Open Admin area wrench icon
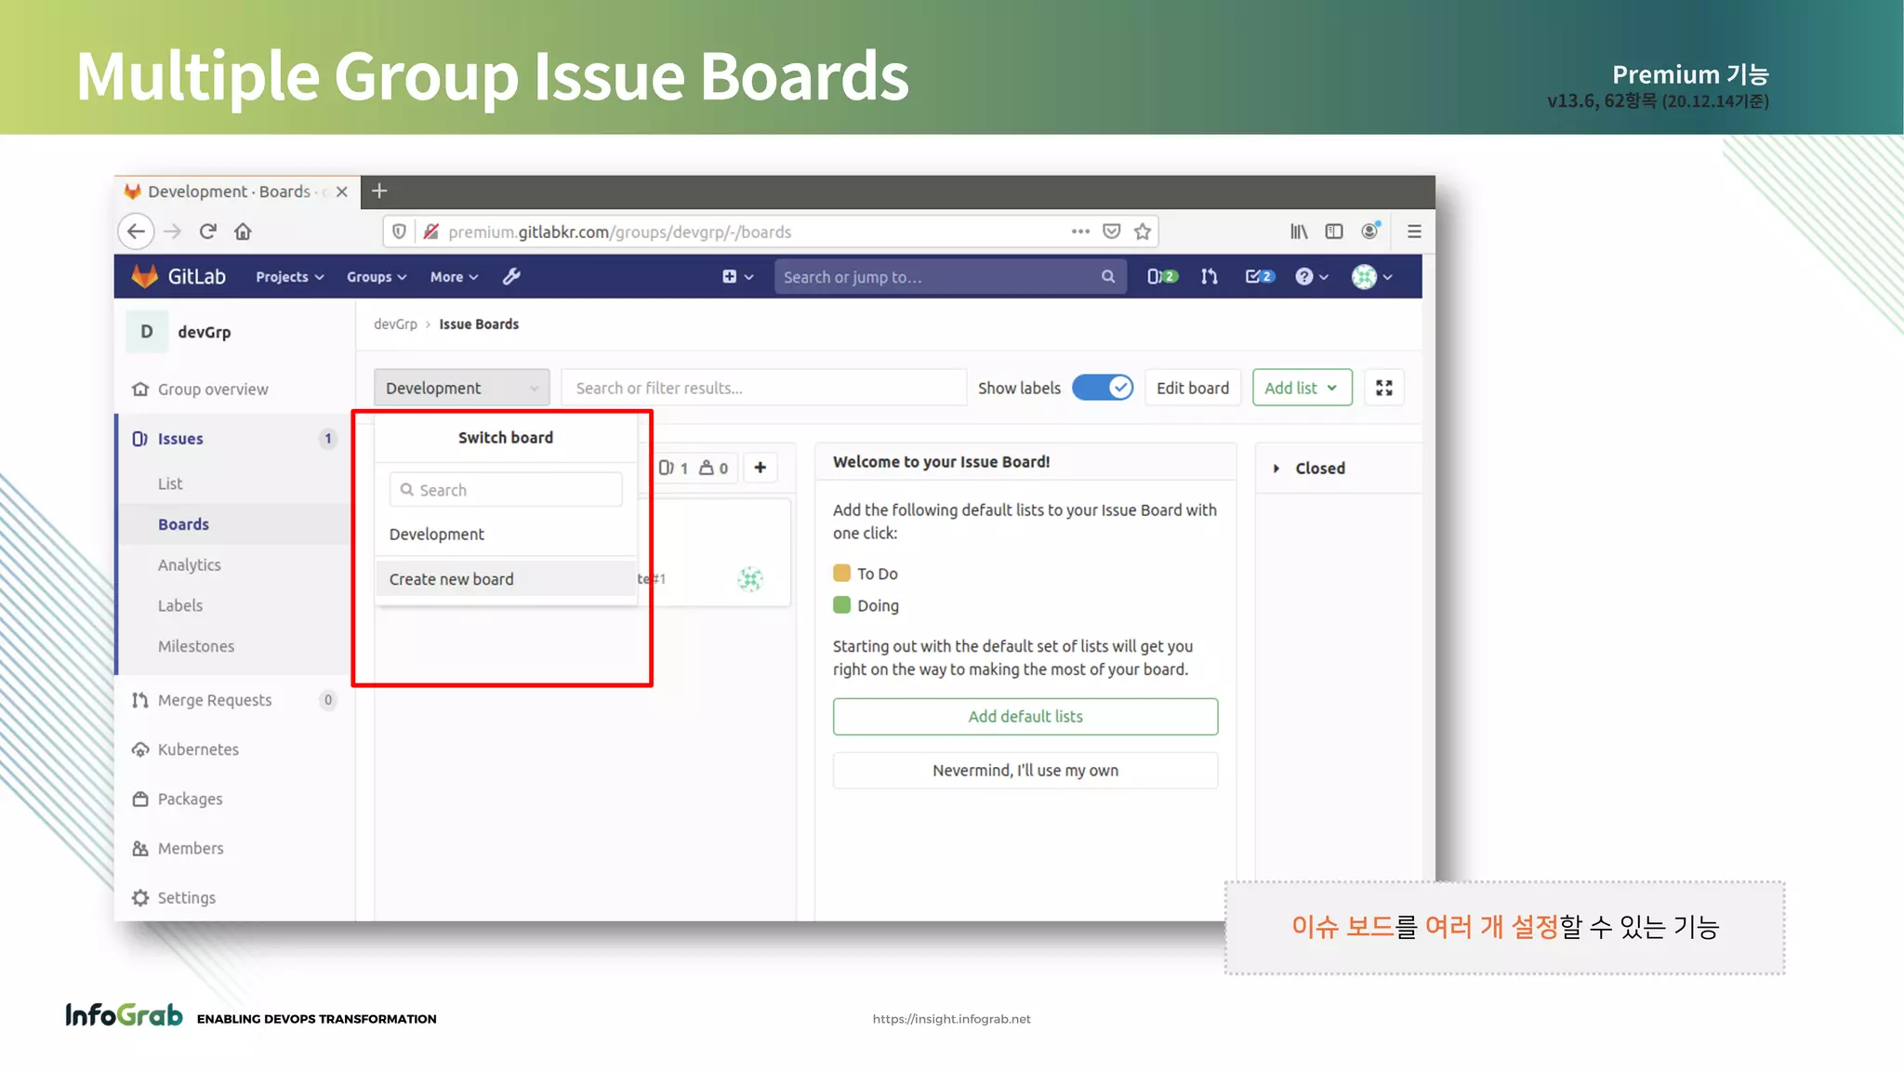Screen dimensions: 1904x1071 tap(511, 276)
